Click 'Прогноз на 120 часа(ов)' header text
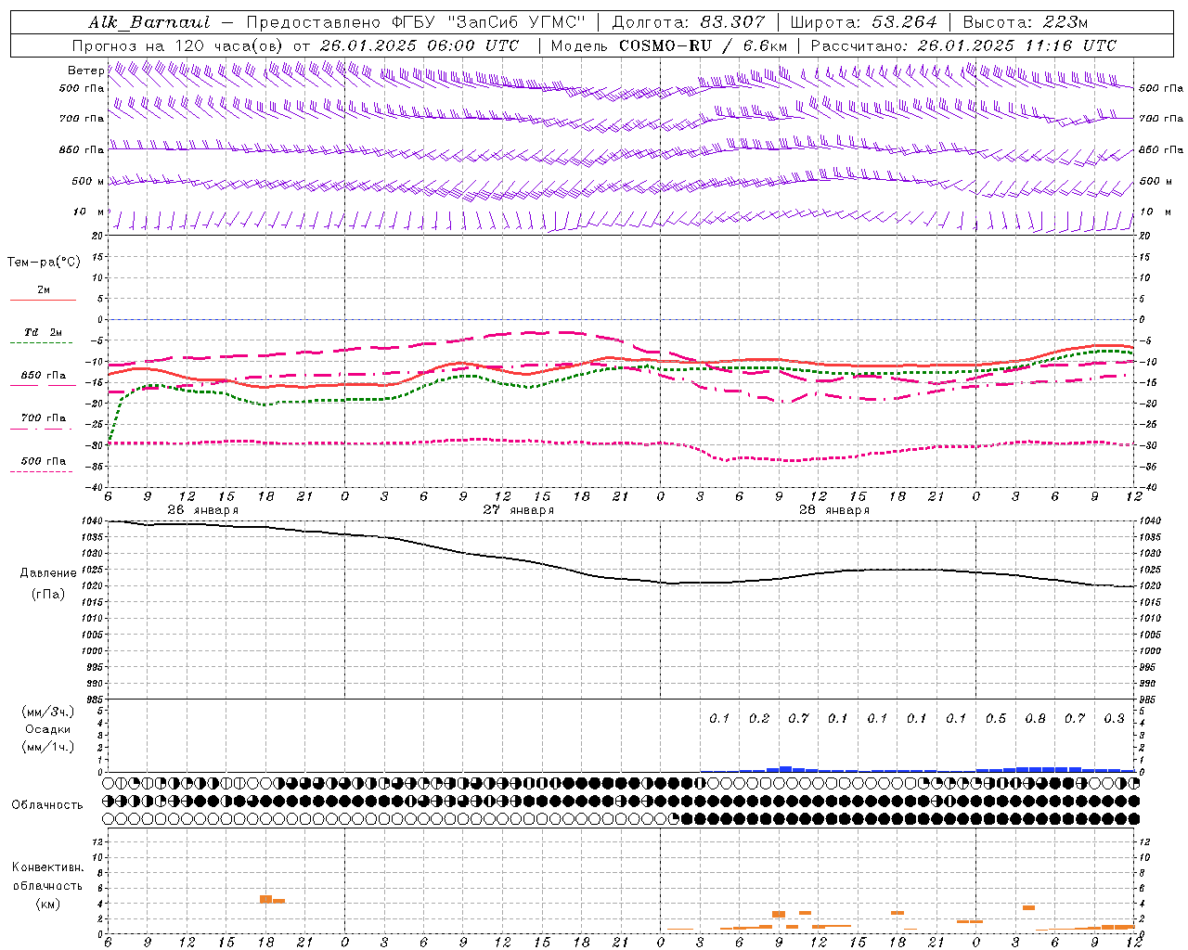The width and height of the screenshot is (1188, 950). [x=179, y=45]
